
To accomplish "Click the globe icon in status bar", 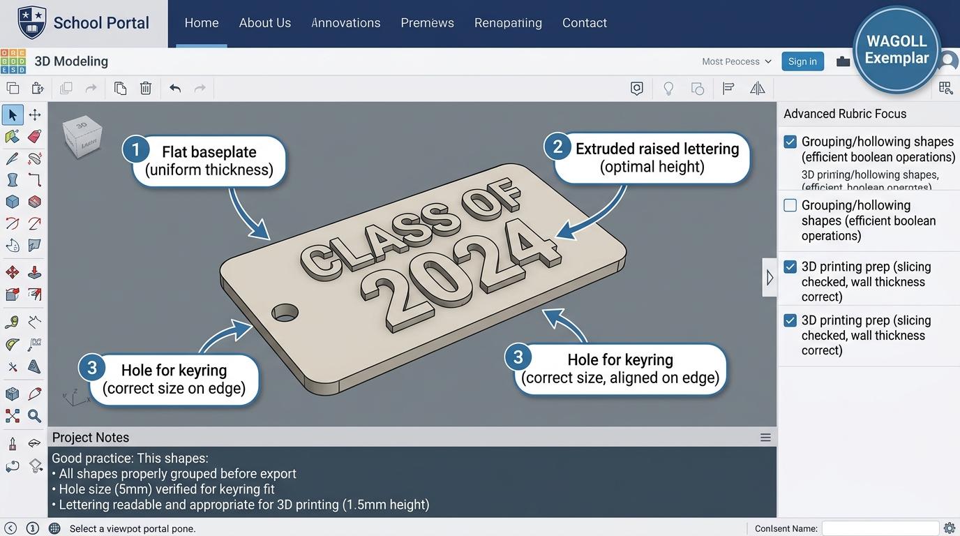I will 54,528.
